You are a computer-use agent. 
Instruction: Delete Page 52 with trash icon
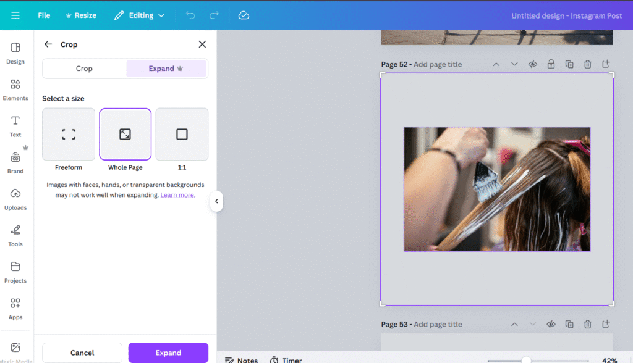587,64
